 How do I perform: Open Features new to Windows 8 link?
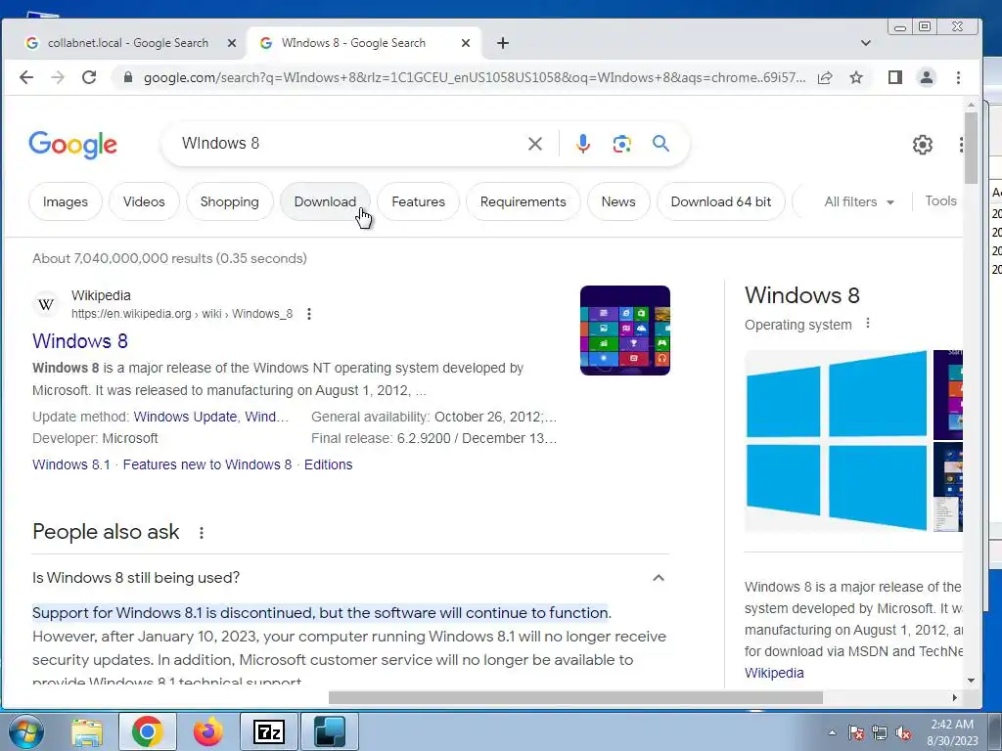pyautogui.click(x=207, y=464)
